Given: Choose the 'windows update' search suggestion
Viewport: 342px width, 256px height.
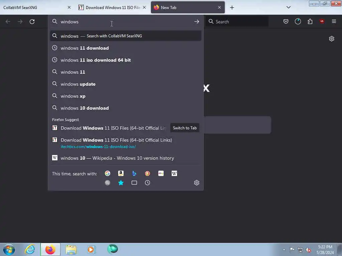Looking at the screenshot, I should click(x=126, y=84).
